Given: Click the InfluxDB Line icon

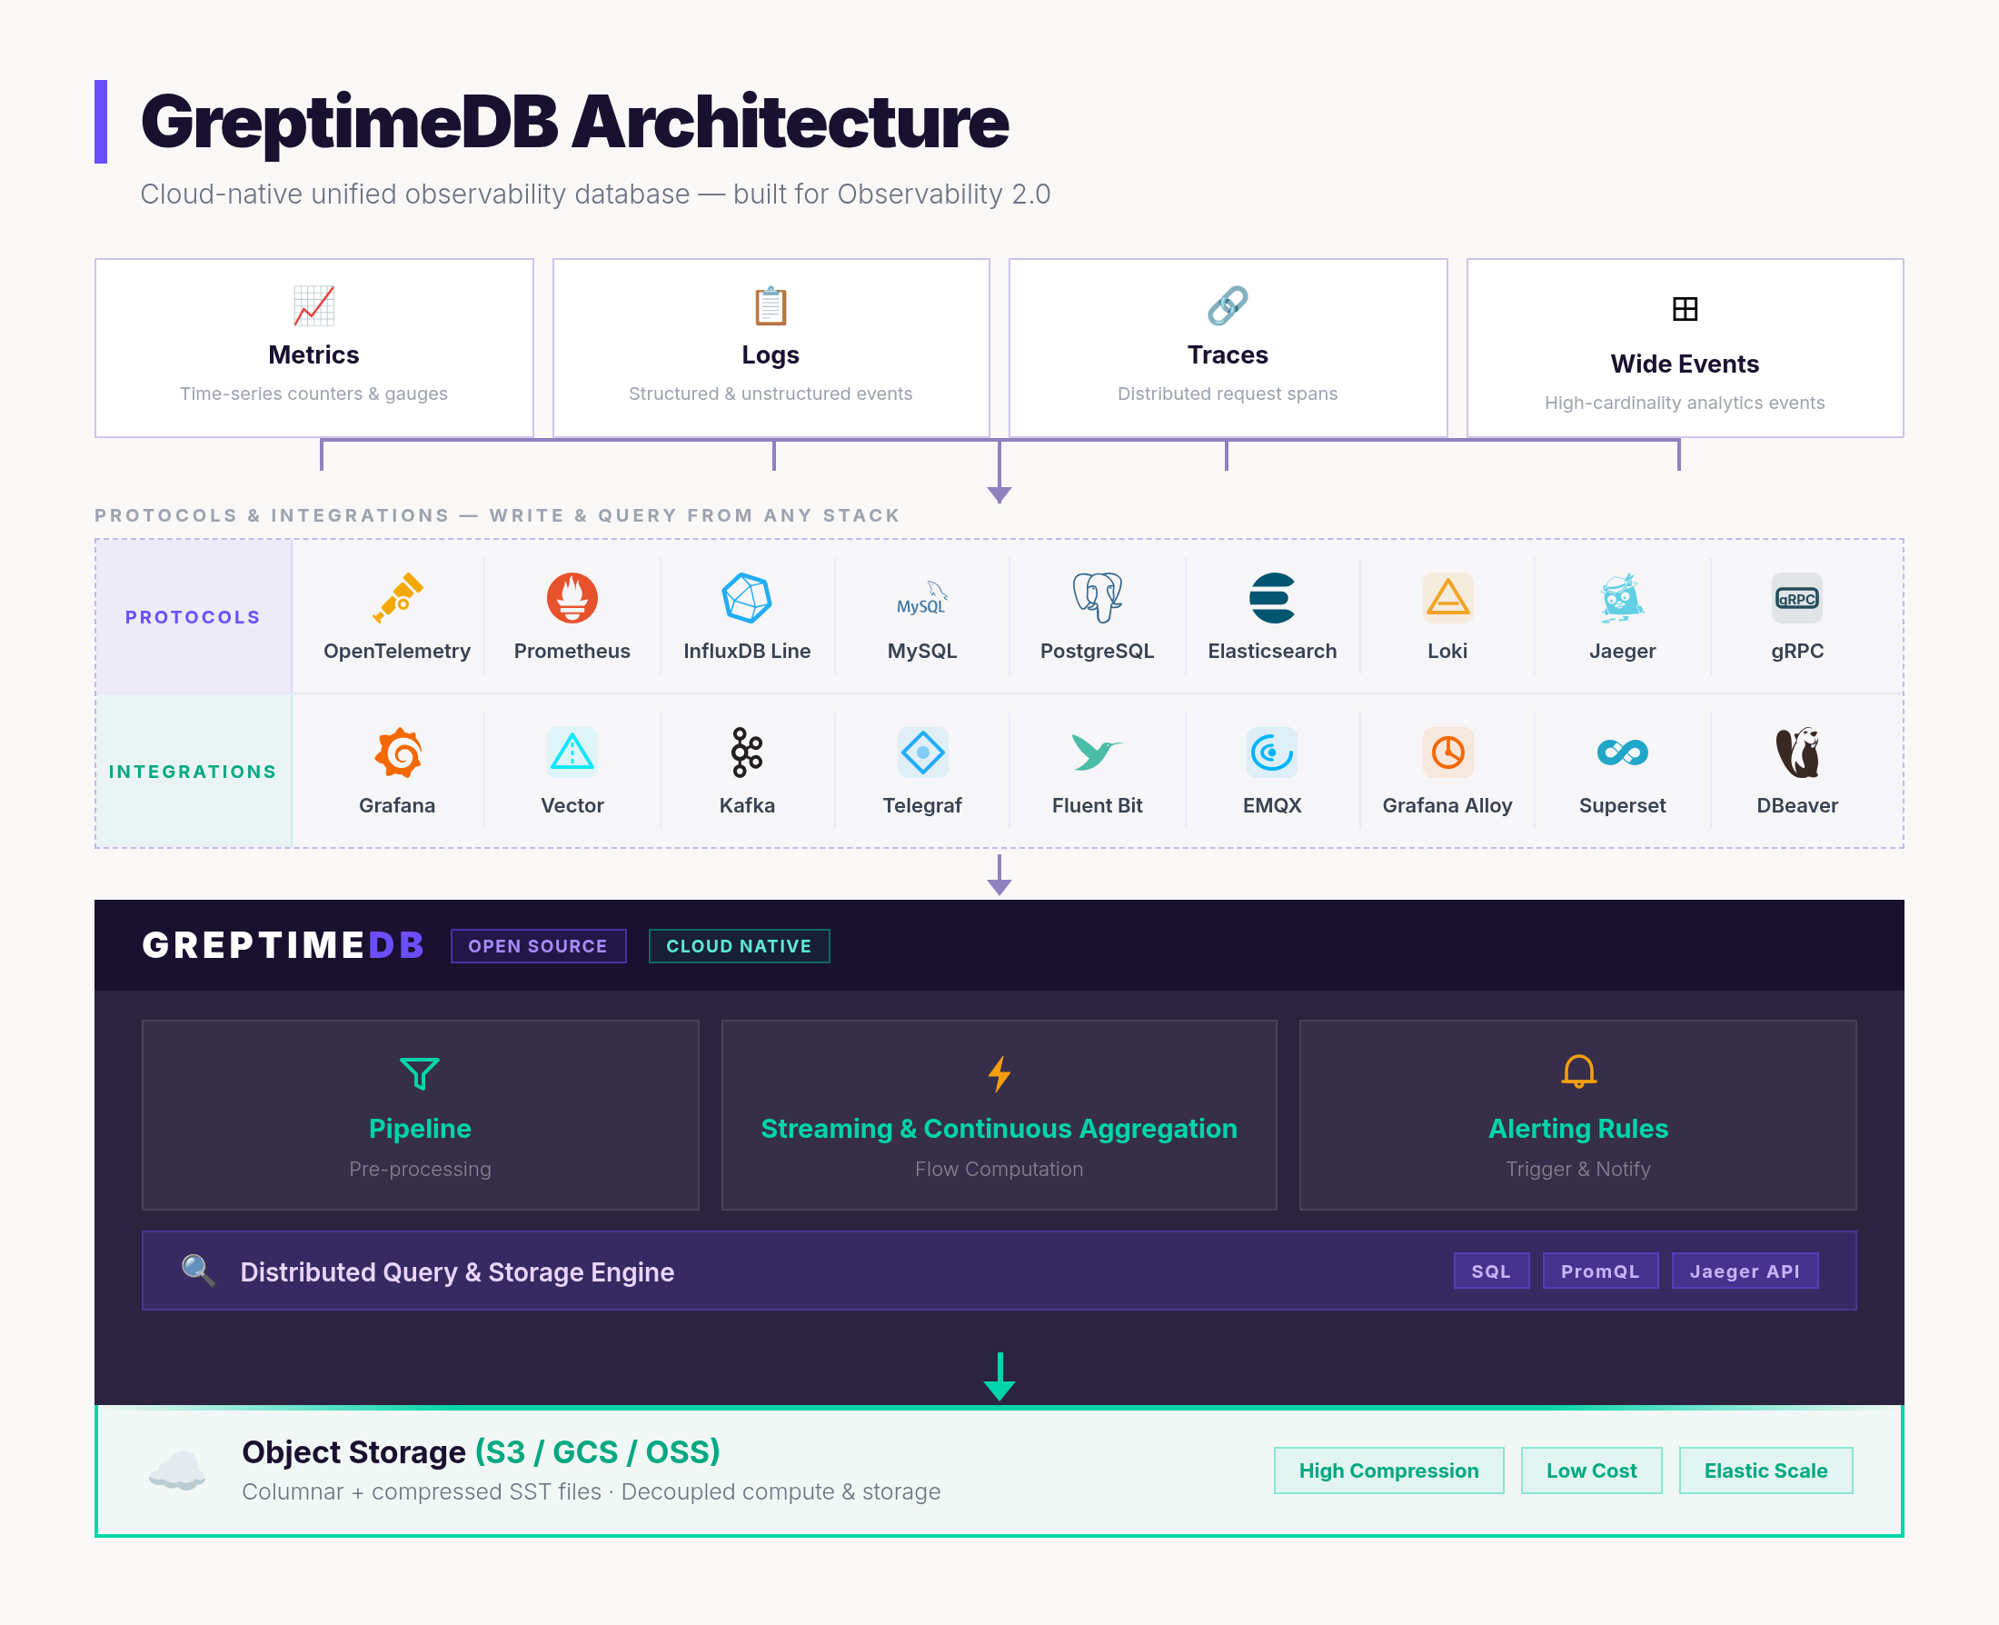Looking at the screenshot, I should (747, 597).
